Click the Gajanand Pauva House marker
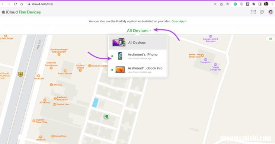 tap(51, 68)
